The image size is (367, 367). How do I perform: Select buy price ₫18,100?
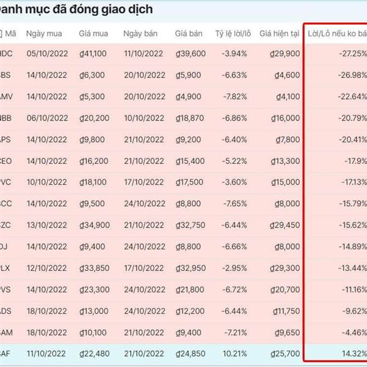93,182
